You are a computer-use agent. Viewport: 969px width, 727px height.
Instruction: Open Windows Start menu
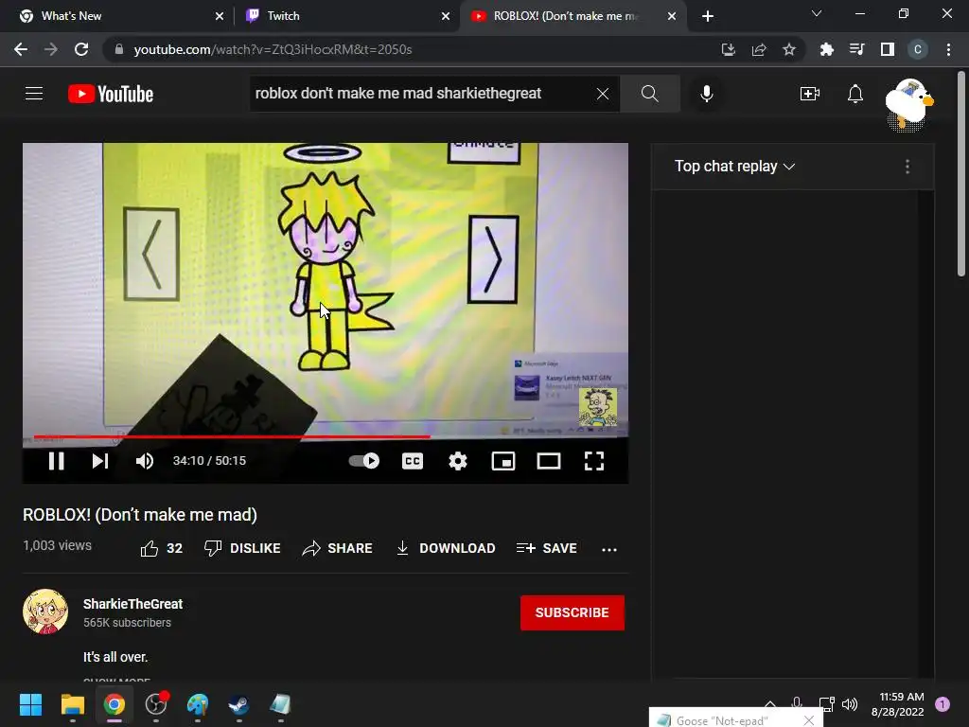pyautogui.click(x=30, y=704)
